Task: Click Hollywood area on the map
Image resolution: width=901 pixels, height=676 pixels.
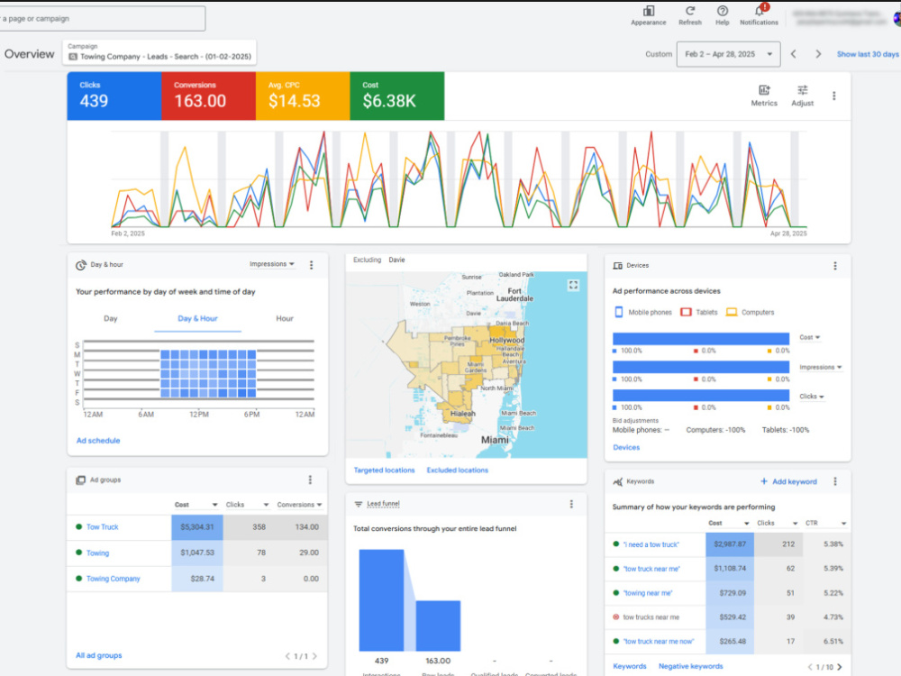Action: click(506, 341)
